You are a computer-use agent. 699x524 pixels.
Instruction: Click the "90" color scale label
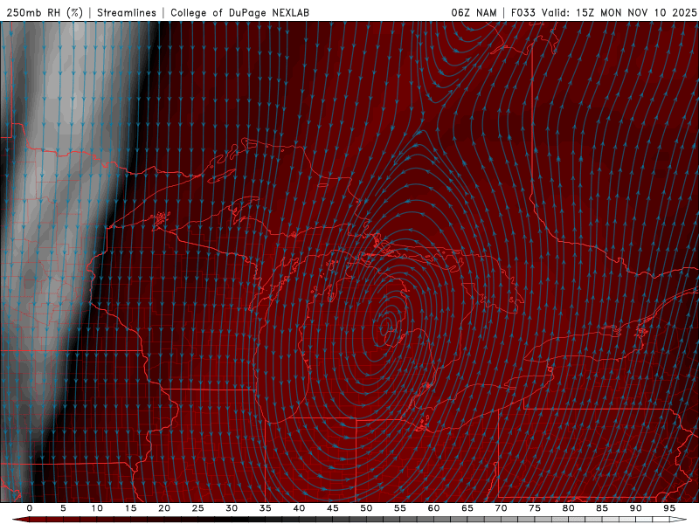tap(635, 508)
